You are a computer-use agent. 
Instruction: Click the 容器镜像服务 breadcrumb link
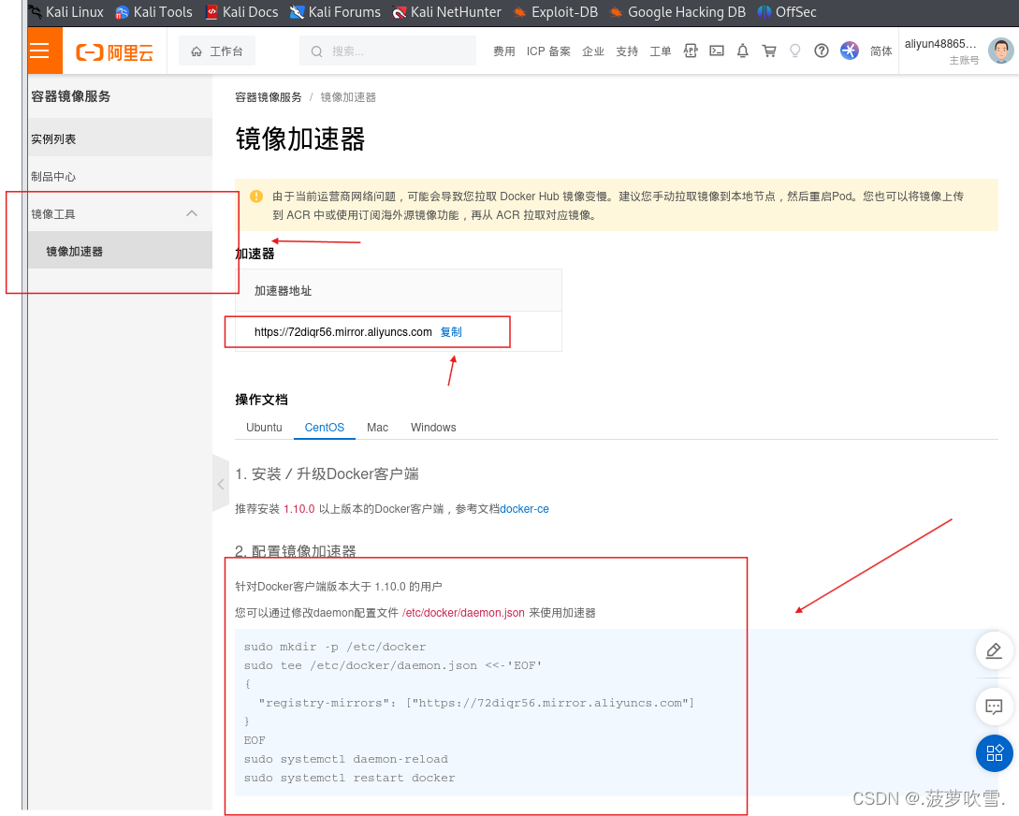click(x=269, y=97)
